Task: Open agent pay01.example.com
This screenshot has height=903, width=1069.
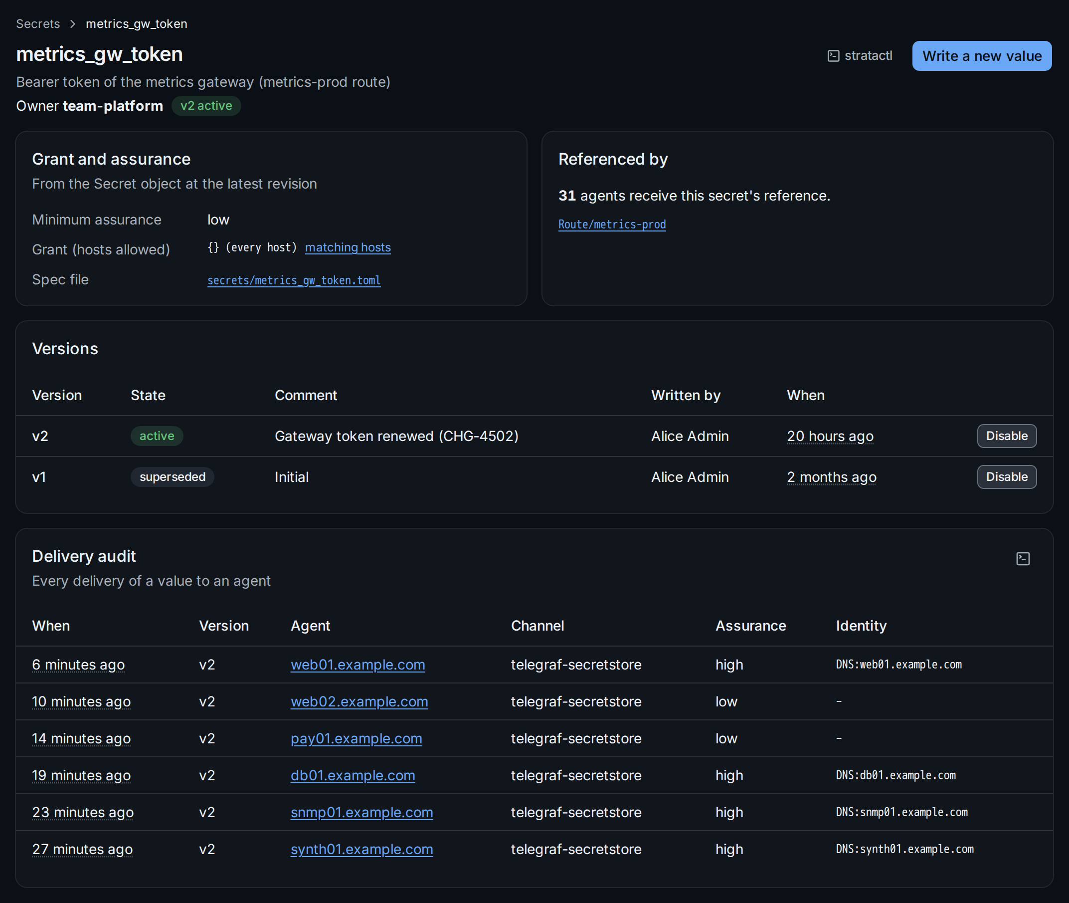Action: [356, 738]
